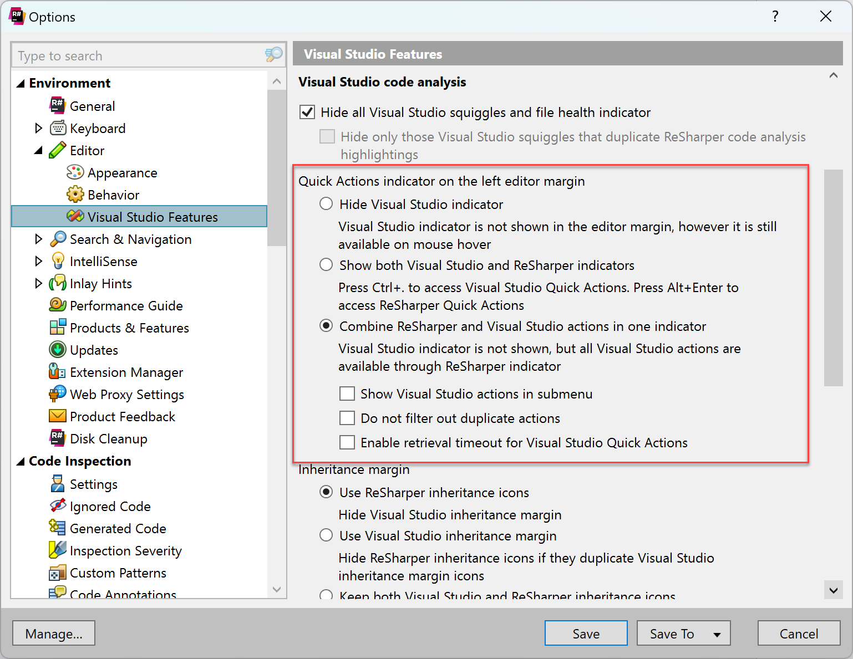Image resolution: width=853 pixels, height=659 pixels.
Task: Click the search magnifier icon in search box
Action: 273,54
